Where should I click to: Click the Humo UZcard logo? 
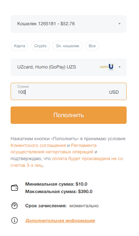(106, 67)
